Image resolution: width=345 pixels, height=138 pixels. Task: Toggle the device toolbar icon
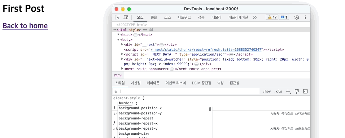(126, 17)
